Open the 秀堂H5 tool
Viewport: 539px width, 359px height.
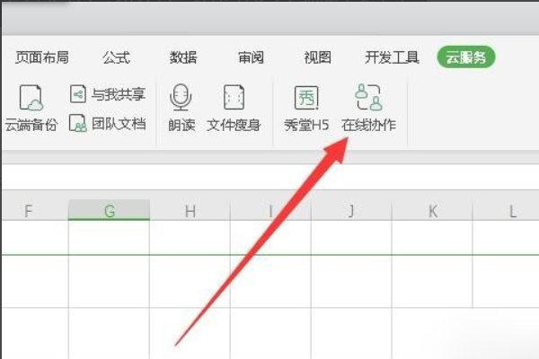[306, 108]
